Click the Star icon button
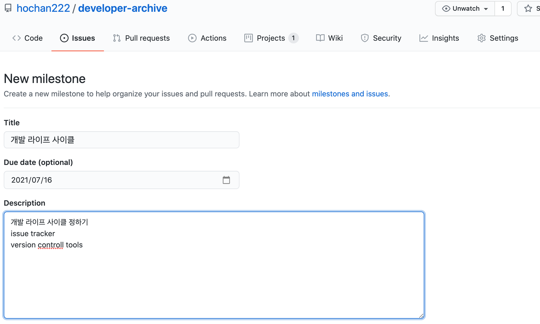540x324 pixels. point(528,9)
